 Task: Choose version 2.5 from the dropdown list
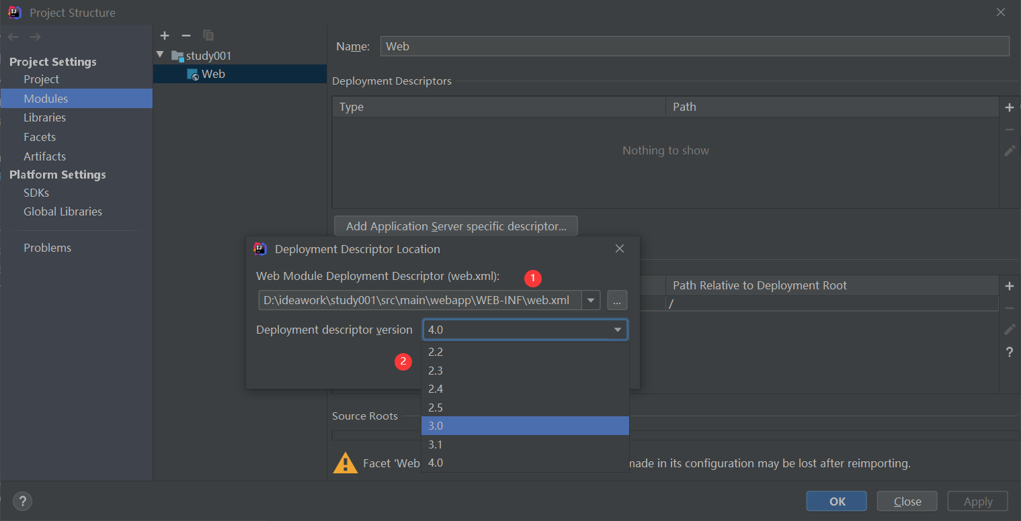[525, 408]
